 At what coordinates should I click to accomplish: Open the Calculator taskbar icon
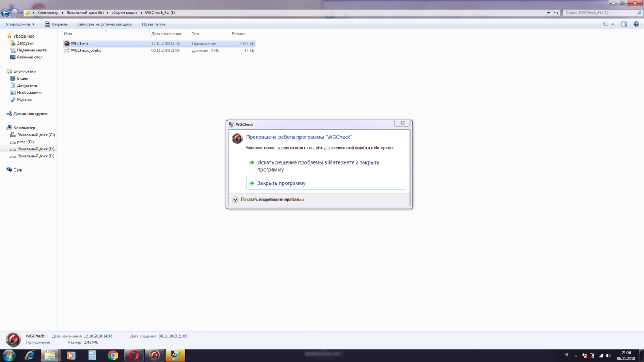(x=92, y=355)
